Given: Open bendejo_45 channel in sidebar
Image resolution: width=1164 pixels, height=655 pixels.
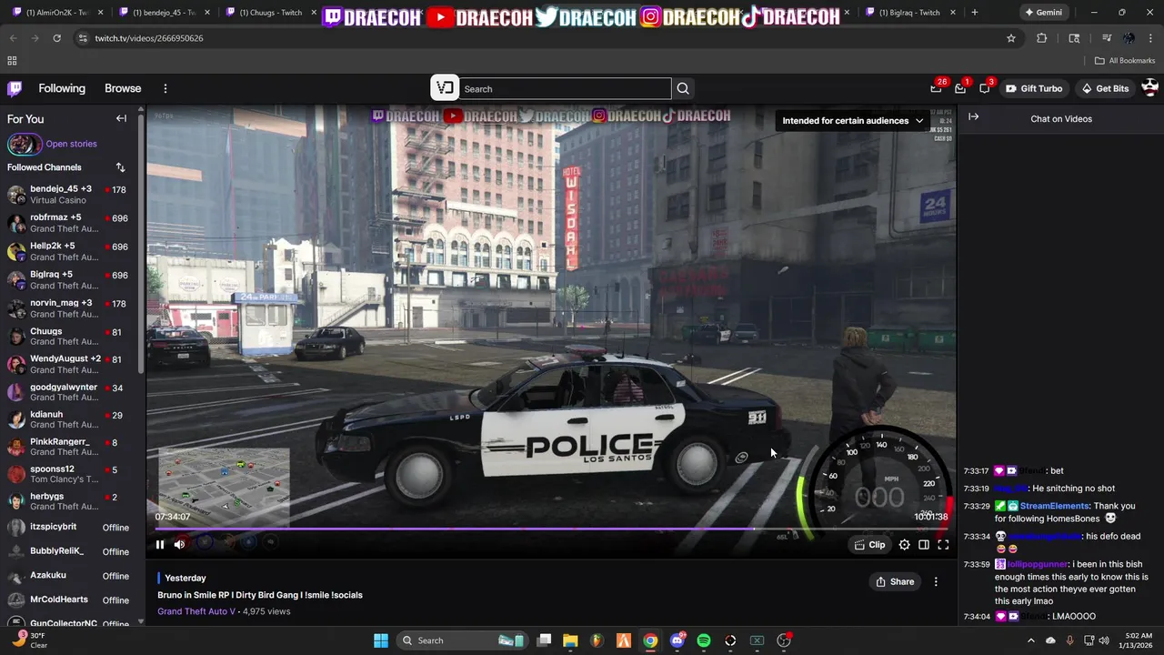Looking at the screenshot, I should point(71,195).
